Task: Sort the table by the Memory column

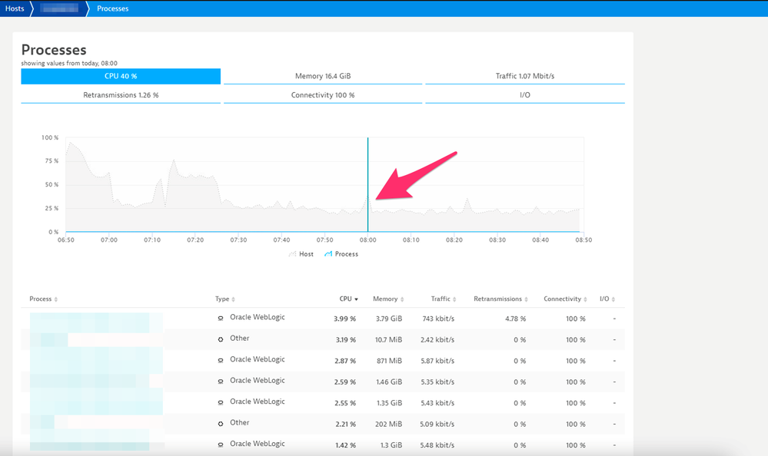Action: click(x=385, y=299)
